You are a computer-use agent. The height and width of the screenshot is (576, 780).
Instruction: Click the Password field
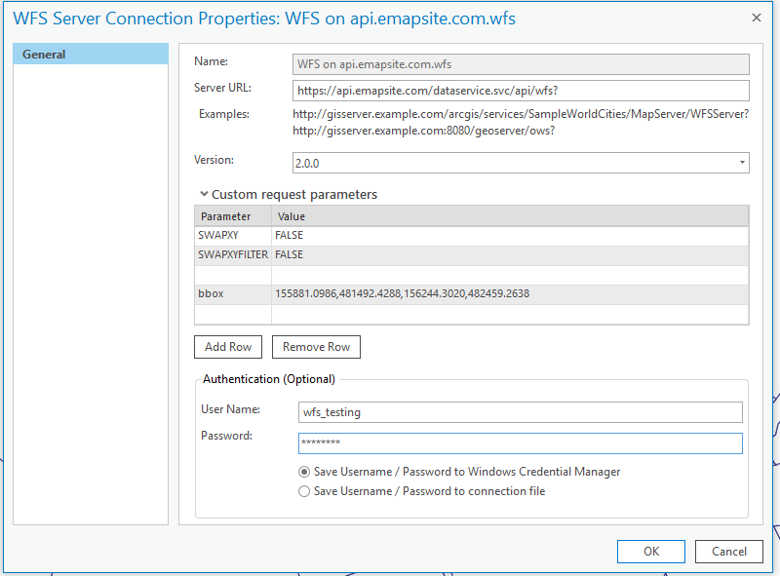click(520, 443)
